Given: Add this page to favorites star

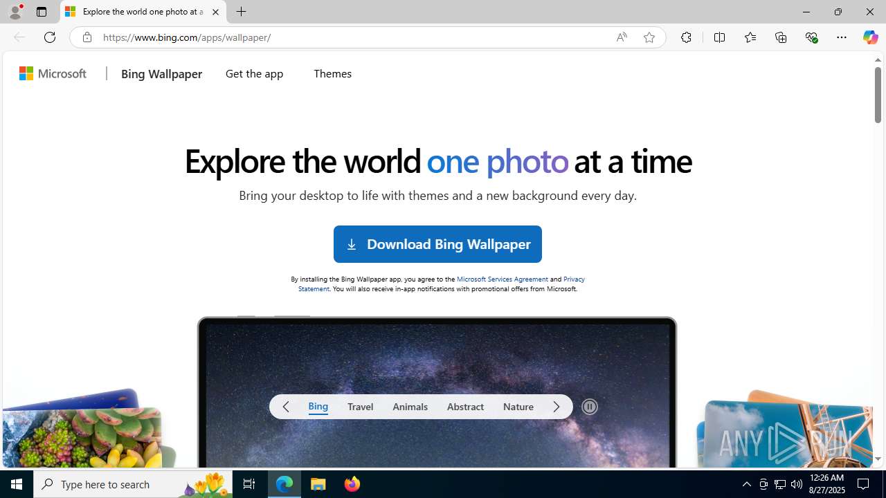Looking at the screenshot, I should point(649,37).
